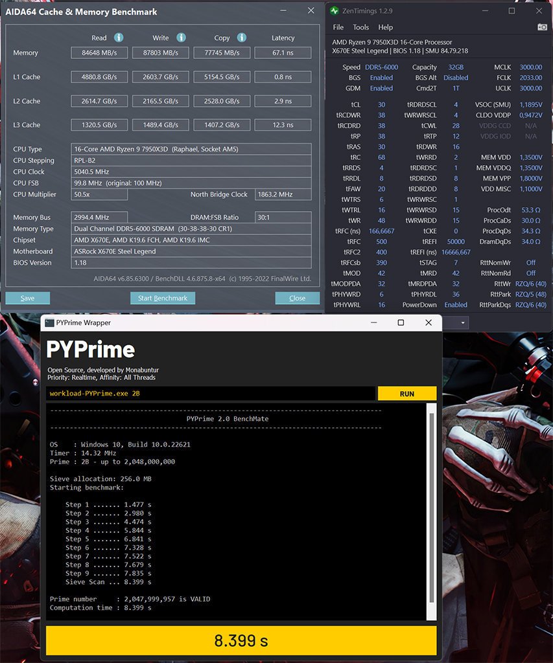The height and width of the screenshot is (663, 553).
Task: Minimize the ZenTimings window
Action: click(485, 11)
